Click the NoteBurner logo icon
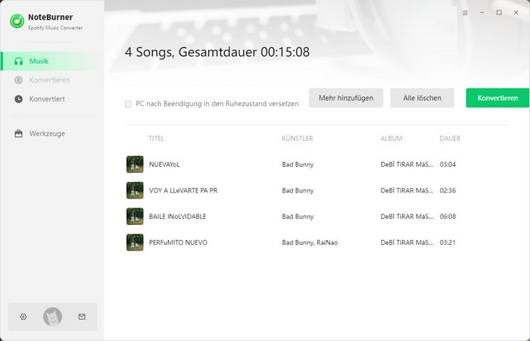 (x=17, y=21)
